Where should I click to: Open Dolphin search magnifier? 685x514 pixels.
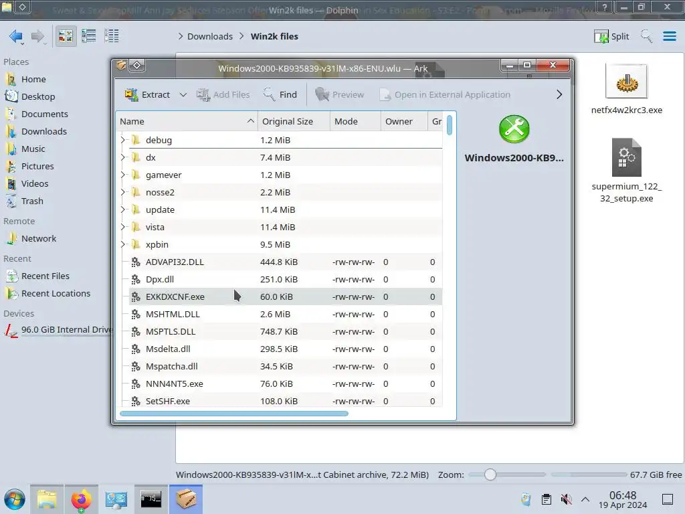647,36
